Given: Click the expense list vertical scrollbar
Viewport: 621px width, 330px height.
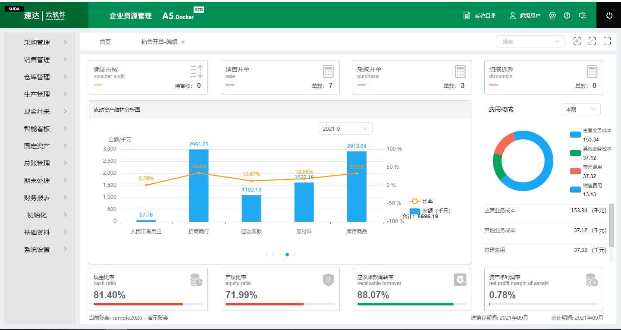Looking at the screenshot, I should point(612,225).
